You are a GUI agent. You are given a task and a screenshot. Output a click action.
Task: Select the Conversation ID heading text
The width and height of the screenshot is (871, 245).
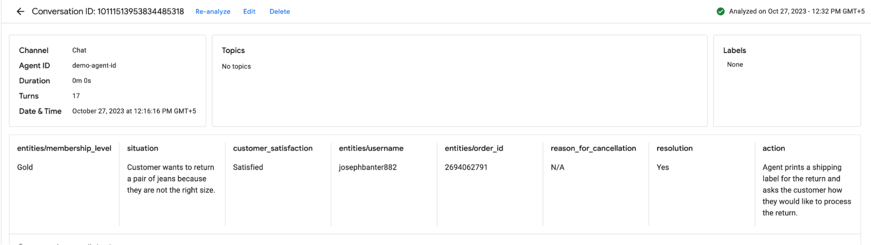tap(108, 11)
